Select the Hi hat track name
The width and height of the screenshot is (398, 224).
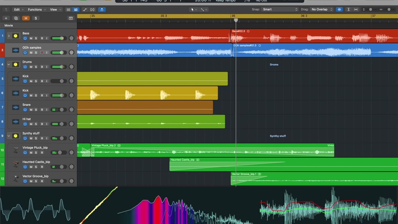[26, 119]
